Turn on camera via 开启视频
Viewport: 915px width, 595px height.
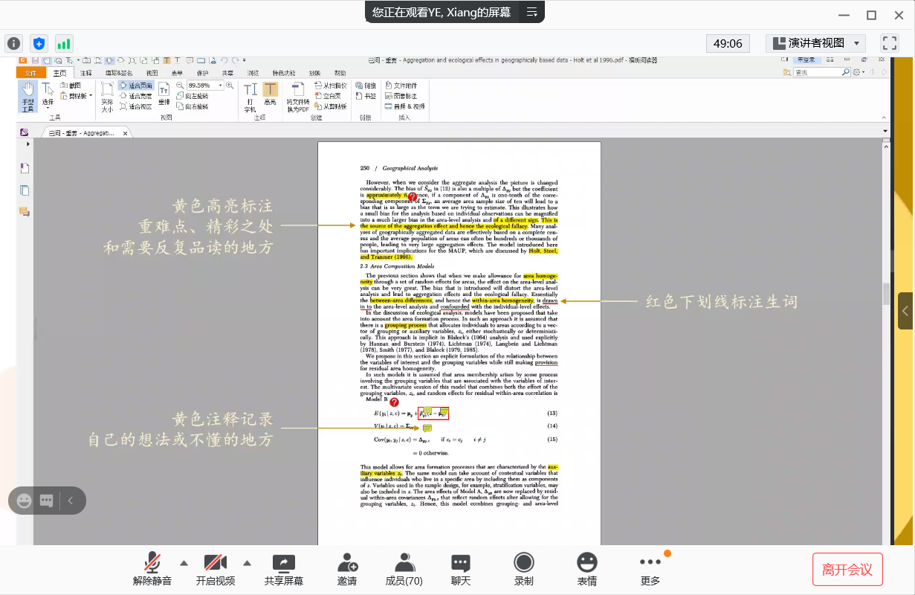click(216, 563)
